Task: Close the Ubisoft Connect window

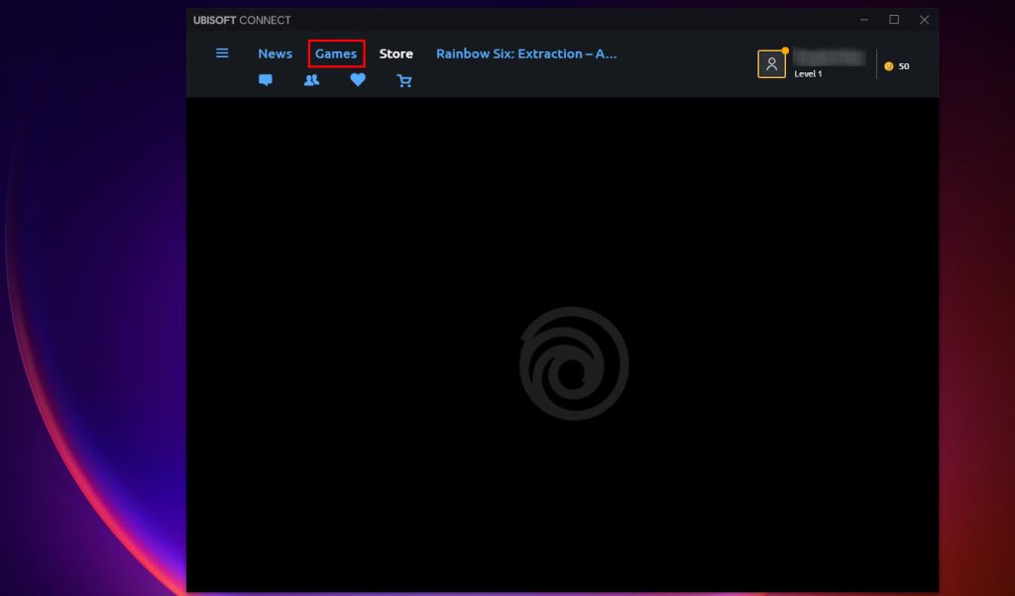Action: click(x=925, y=20)
